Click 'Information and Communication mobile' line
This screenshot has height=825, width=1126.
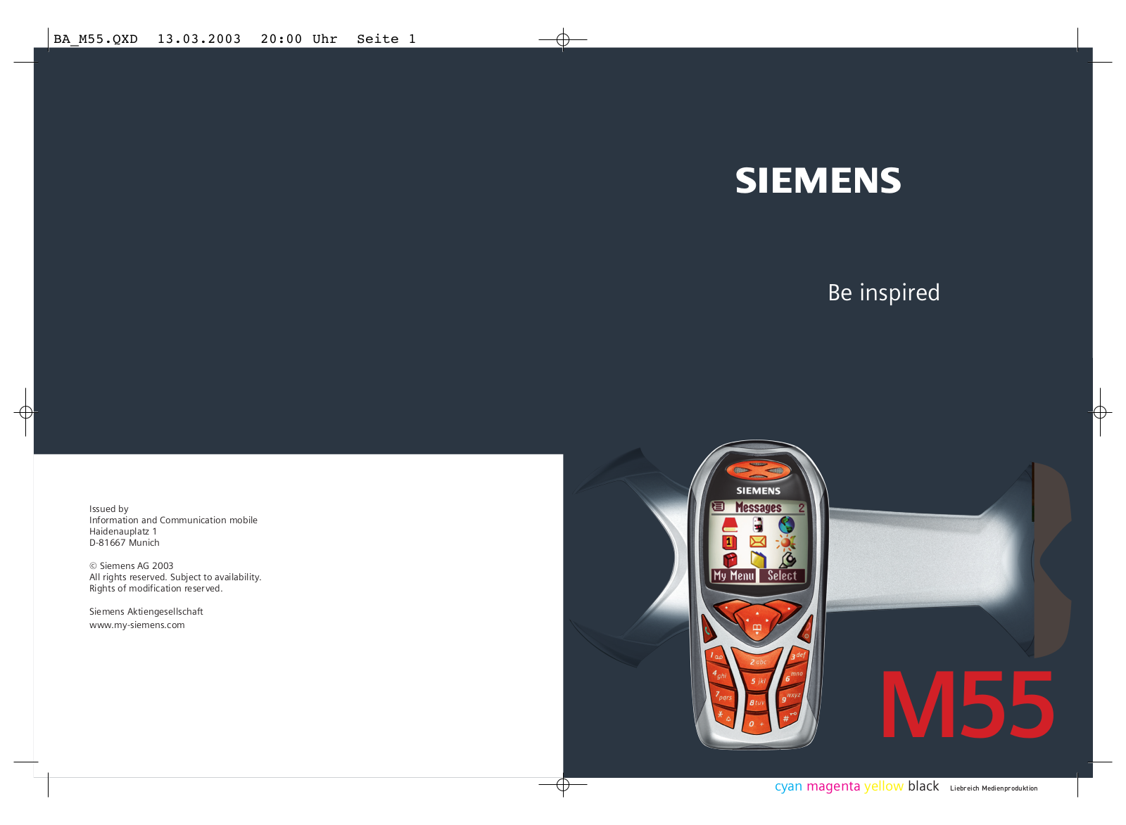tap(173, 520)
